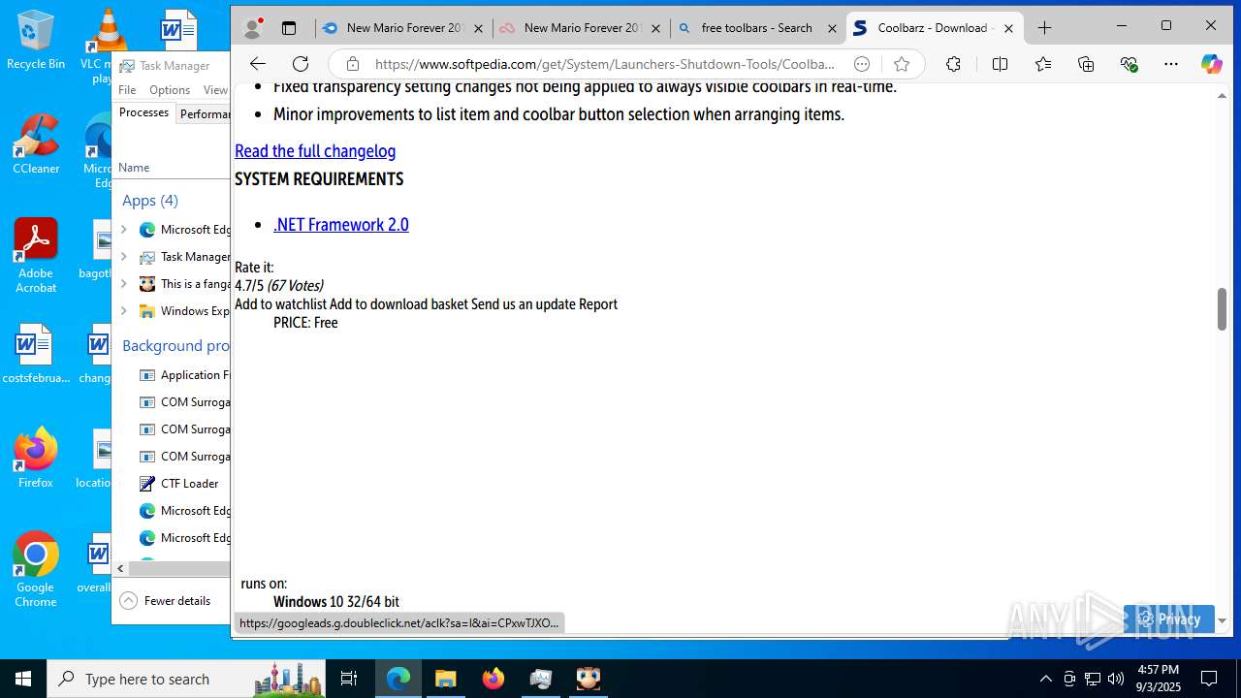Open Options menu in Task Manager
The width and height of the screenshot is (1241, 698).
[170, 89]
